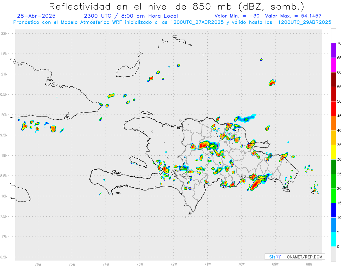The image size is (347, 268).
Task: Pick the dark green 25-30 dBZ band
Action: click(333, 167)
